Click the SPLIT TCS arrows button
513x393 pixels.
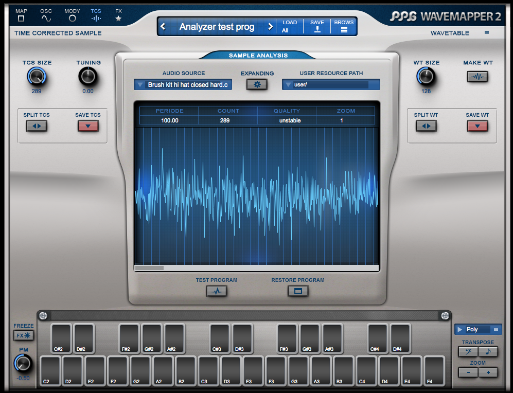pyautogui.click(x=37, y=126)
